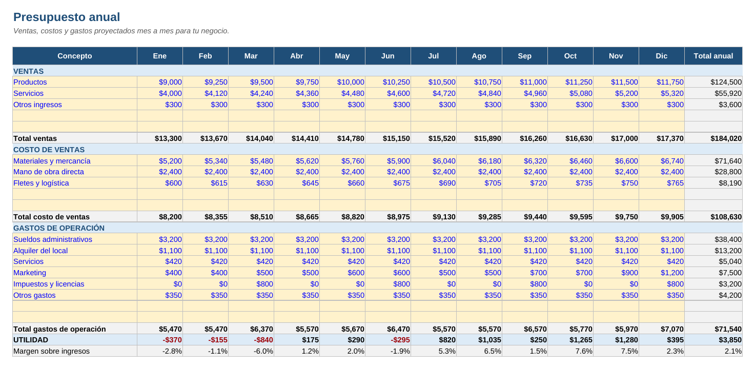Select Marketing December cell $1,200
The height and width of the screenshot is (369, 755).
[662, 273]
